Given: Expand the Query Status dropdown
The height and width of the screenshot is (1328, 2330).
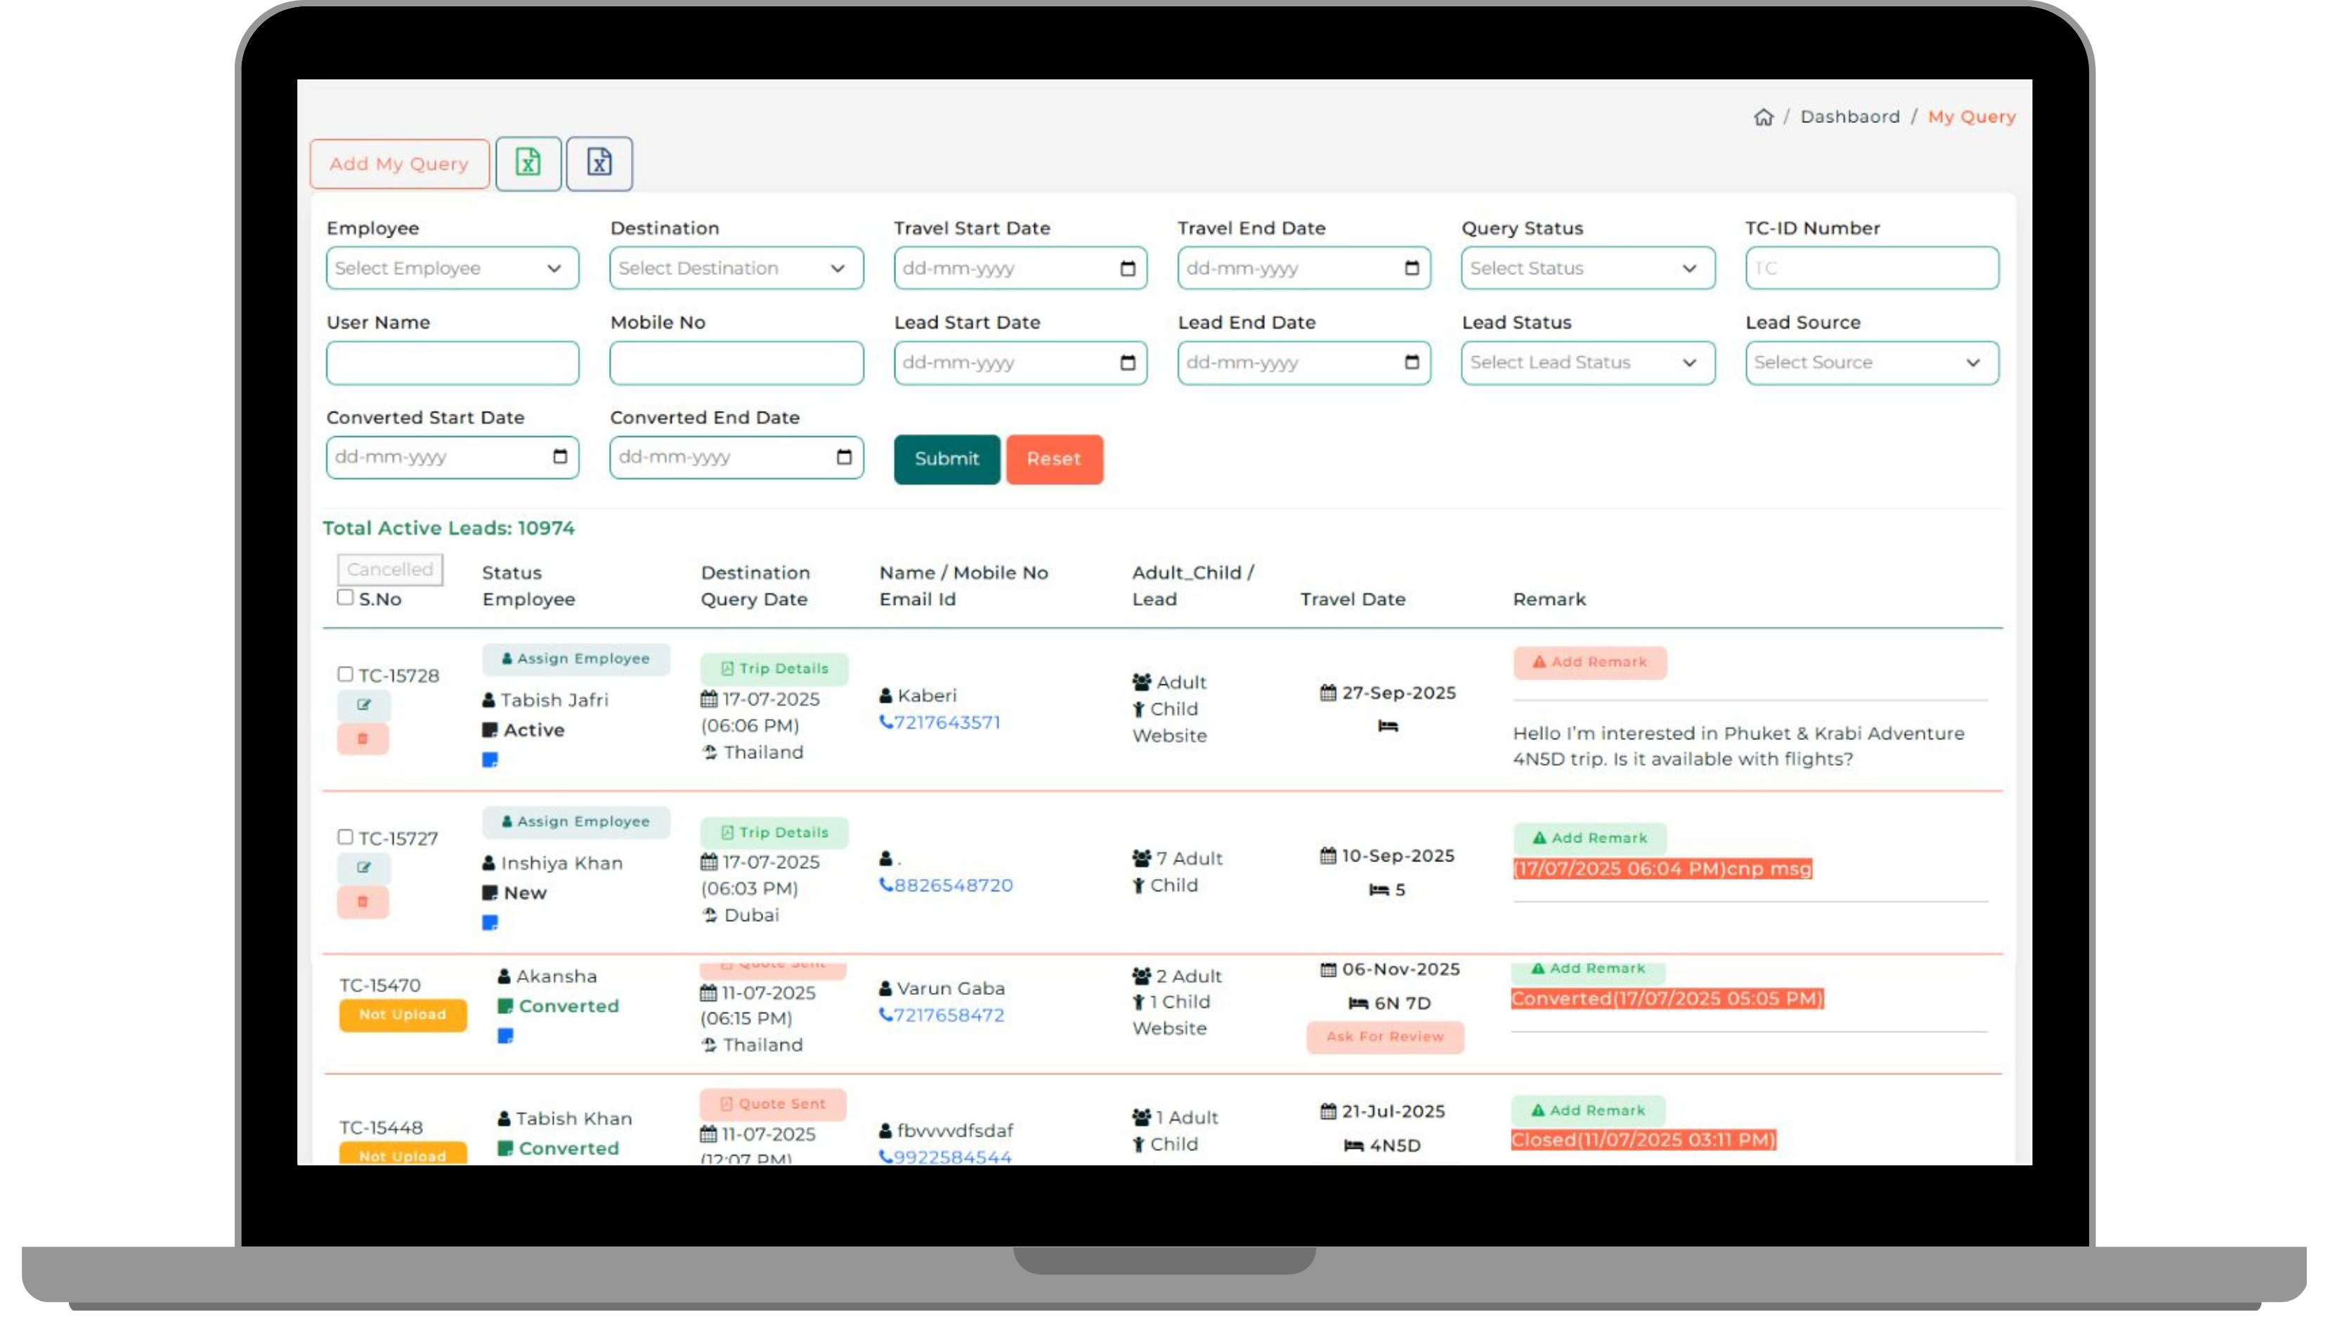Looking at the screenshot, I should click(1588, 268).
